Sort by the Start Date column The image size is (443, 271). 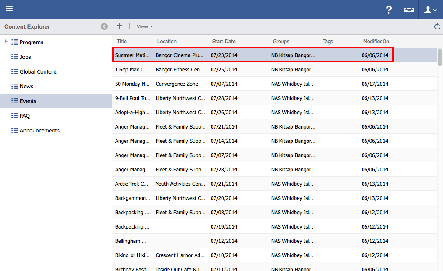click(x=224, y=42)
